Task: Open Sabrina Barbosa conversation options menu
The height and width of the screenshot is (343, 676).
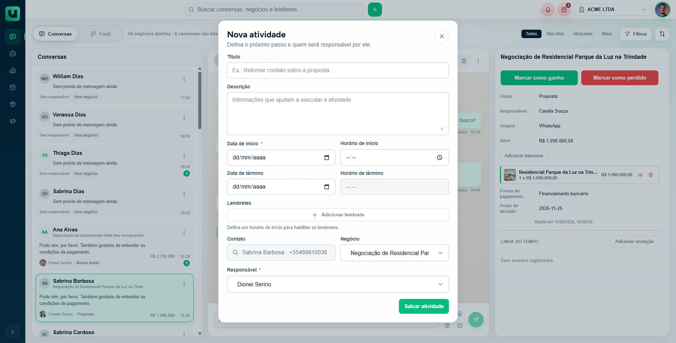Action: point(184,284)
